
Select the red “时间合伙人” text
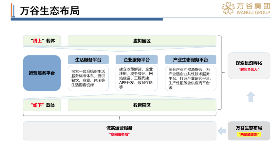click(249, 70)
